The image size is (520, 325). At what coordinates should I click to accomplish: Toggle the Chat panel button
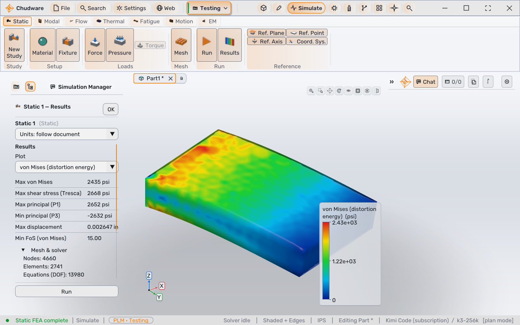tap(426, 82)
